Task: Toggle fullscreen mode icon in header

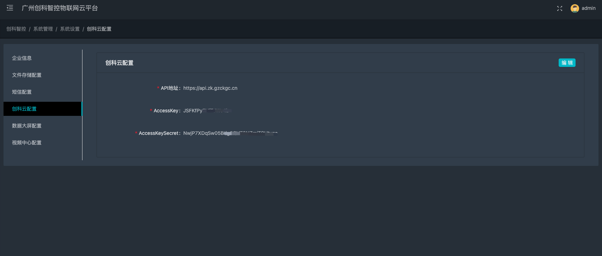Action: [559, 8]
